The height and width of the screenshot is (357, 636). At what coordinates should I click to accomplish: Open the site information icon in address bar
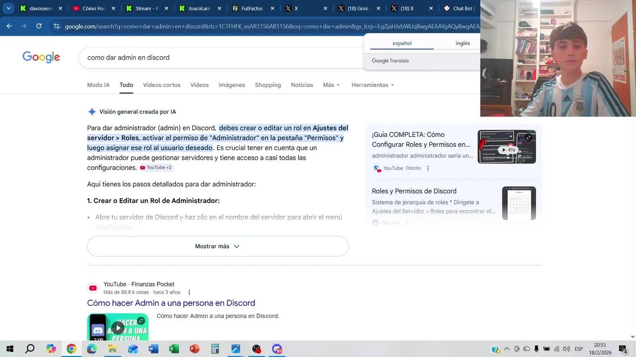56,26
